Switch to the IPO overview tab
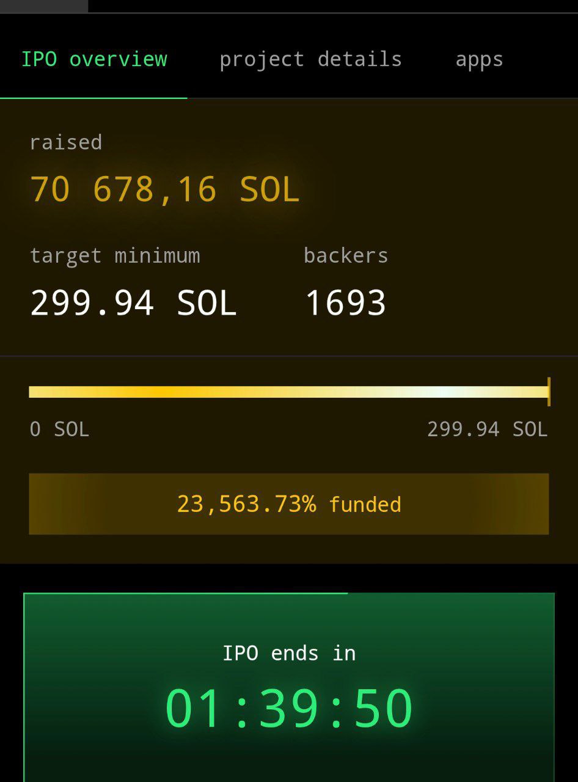 tap(94, 60)
